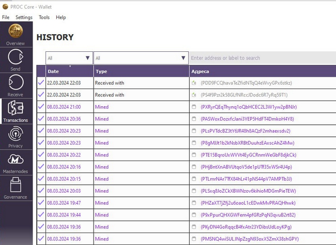Open the Masternodes page
Image resolution: width=336 pixels, height=245 pixels.
click(16, 162)
